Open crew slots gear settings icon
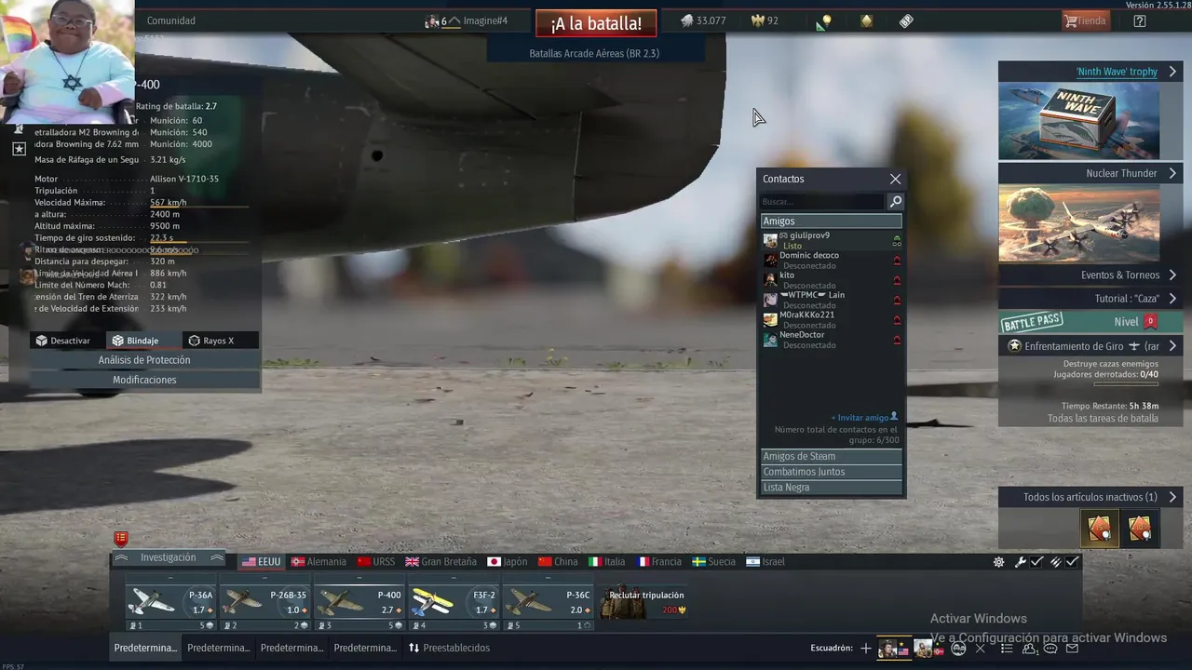Screen dimensions: 1192x670 coord(998,562)
